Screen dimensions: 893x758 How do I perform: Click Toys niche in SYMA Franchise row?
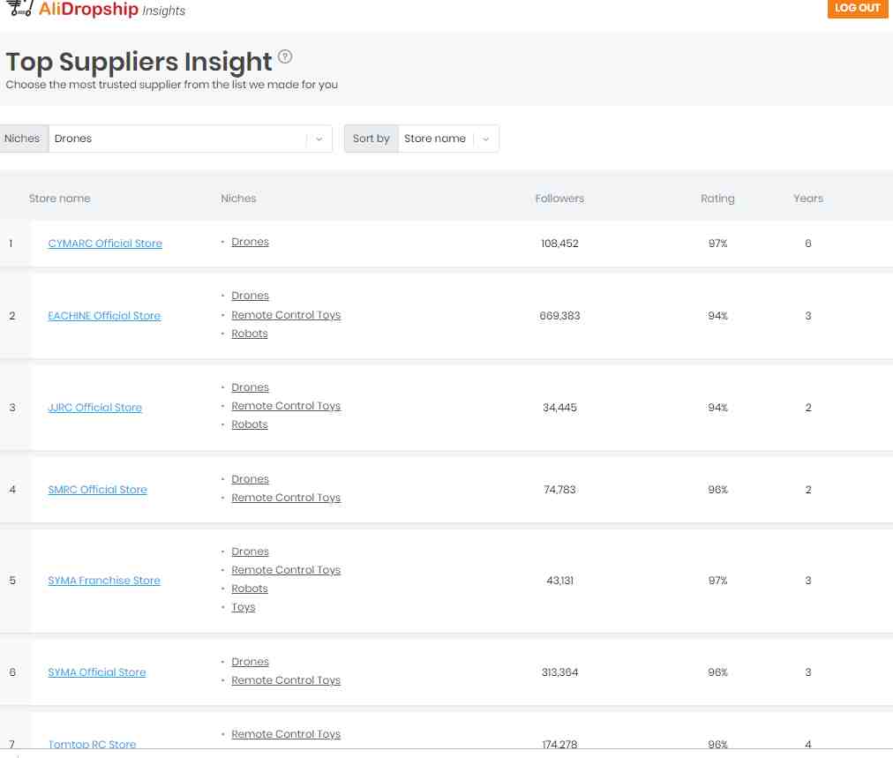244,607
